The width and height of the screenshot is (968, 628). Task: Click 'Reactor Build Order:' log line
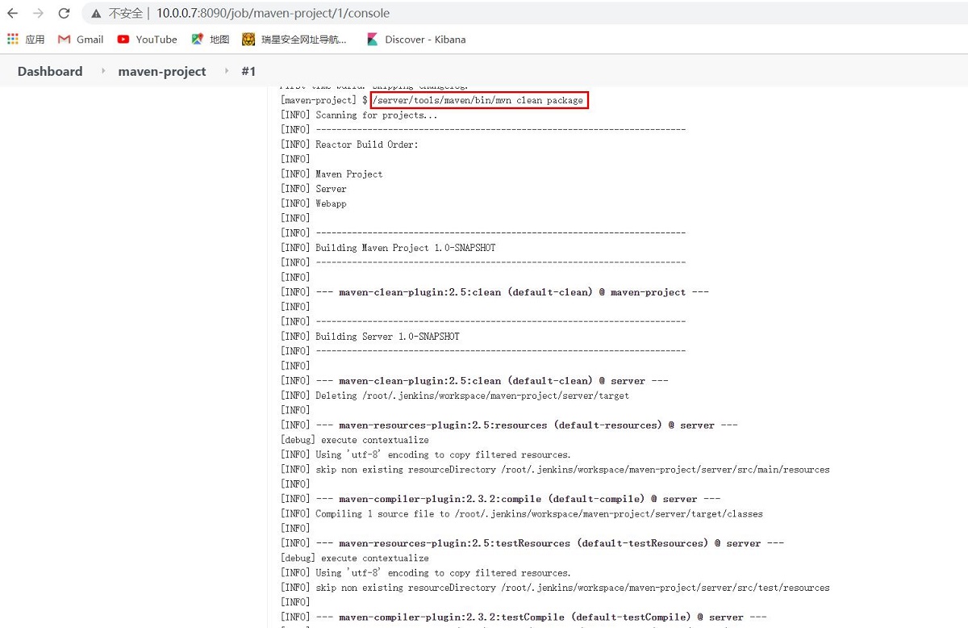tap(349, 144)
